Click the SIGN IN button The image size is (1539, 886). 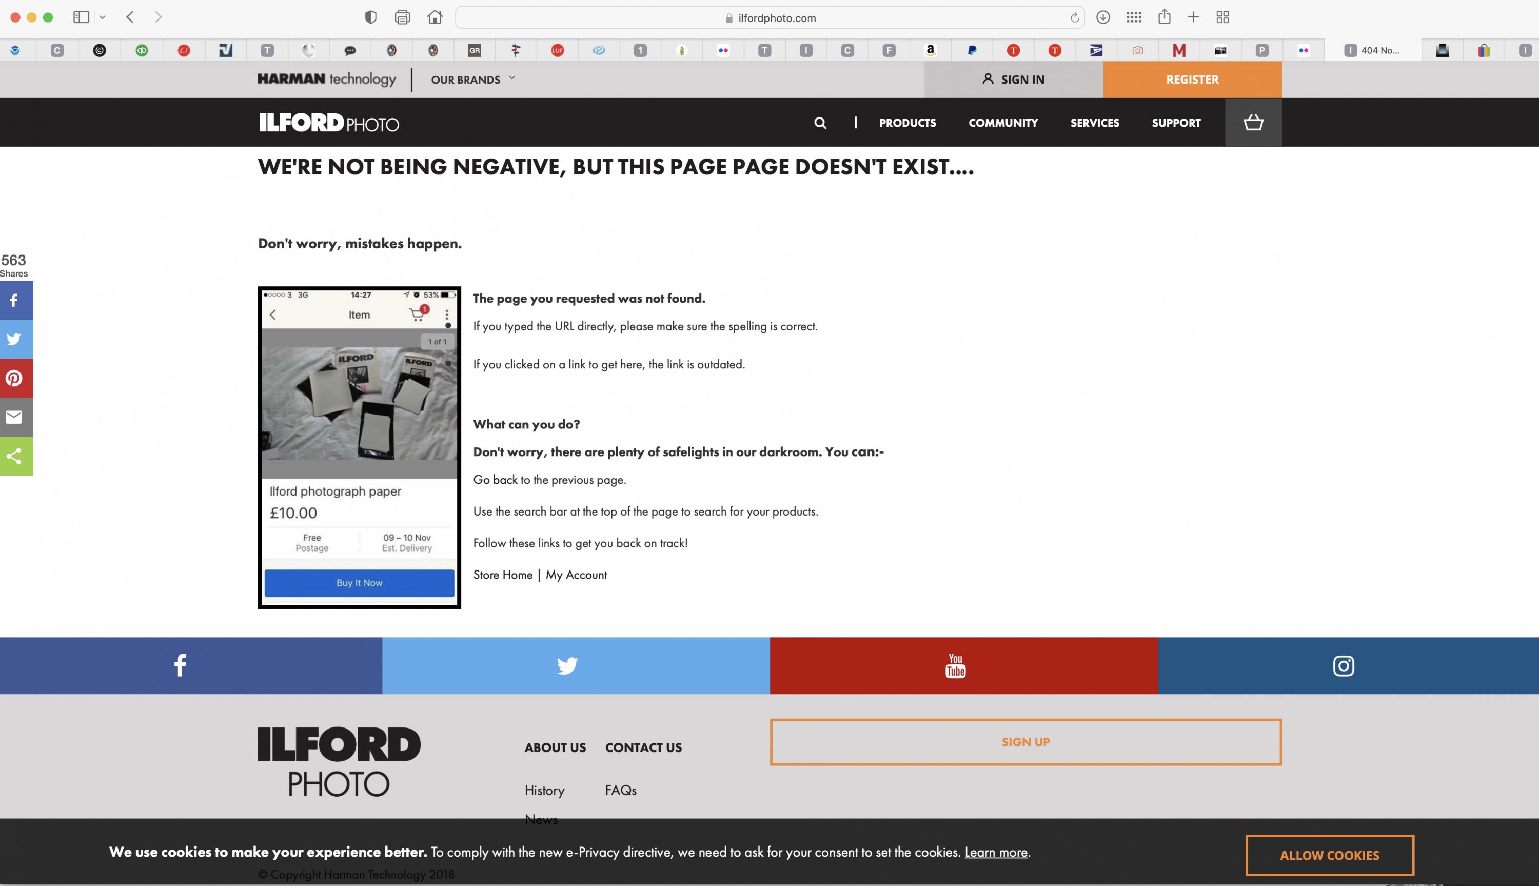tap(1013, 79)
